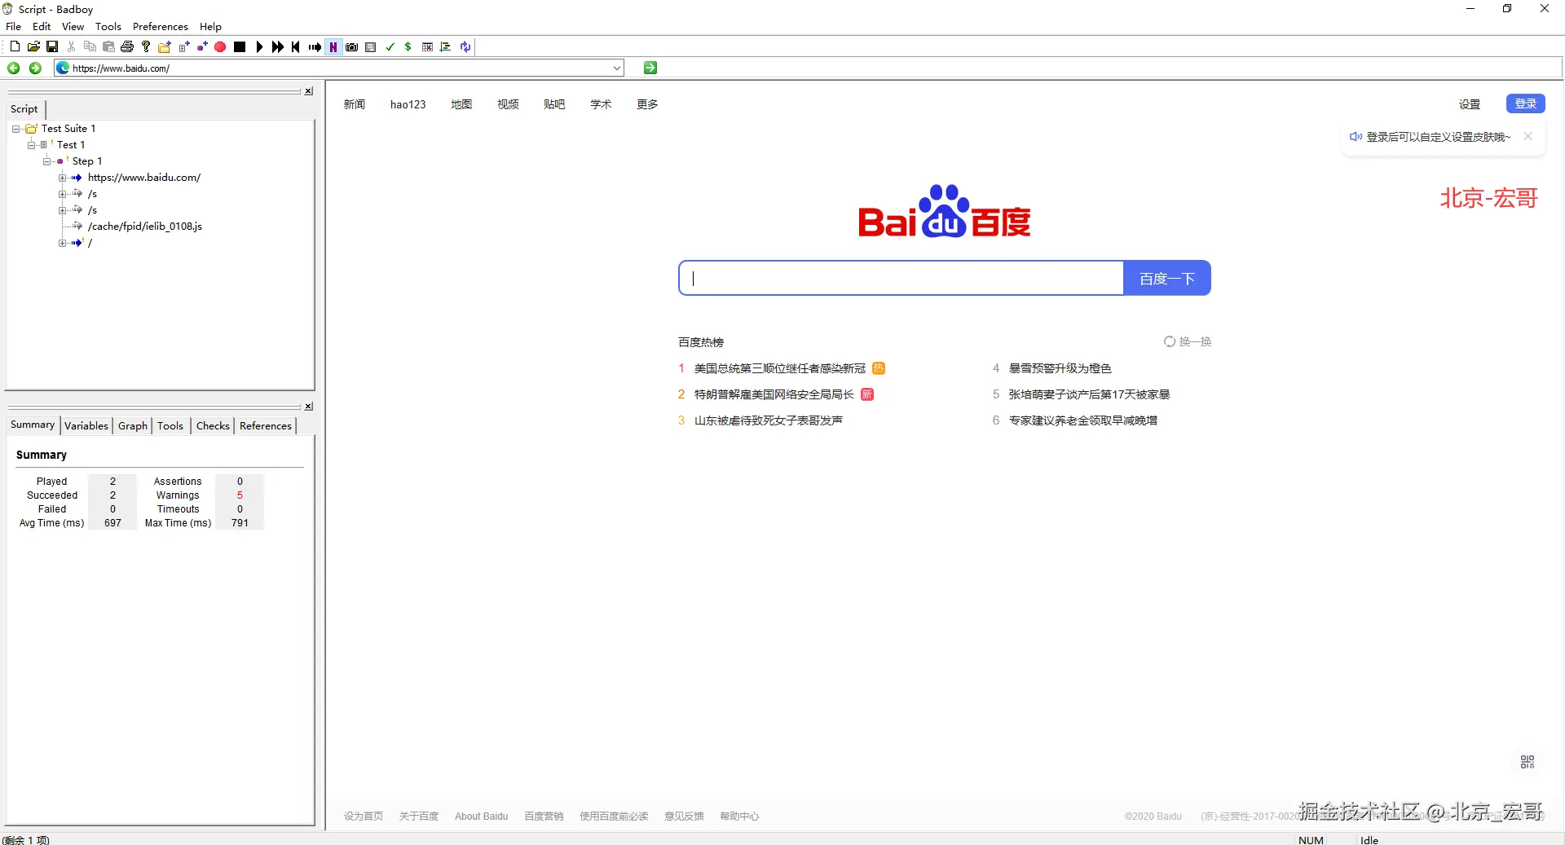1565x845 pixels.
Task: Go back with the green left arrow
Action: pyautogui.click(x=14, y=68)
